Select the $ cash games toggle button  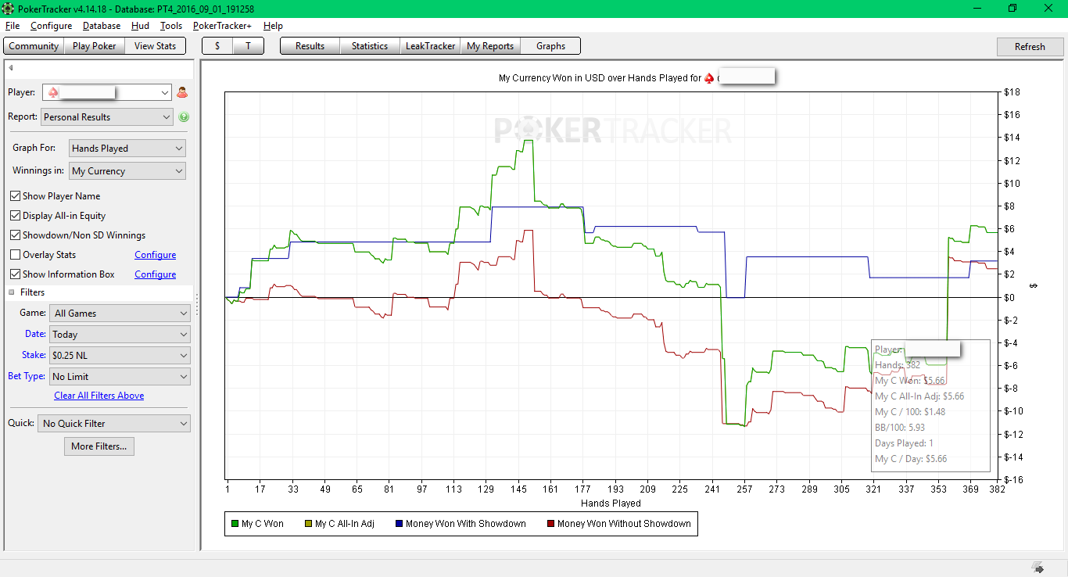(x=217, y=46)
